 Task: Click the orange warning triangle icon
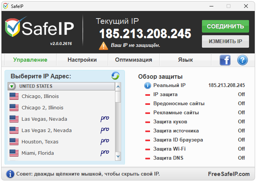pyautogui.click(x=103, y=46)
